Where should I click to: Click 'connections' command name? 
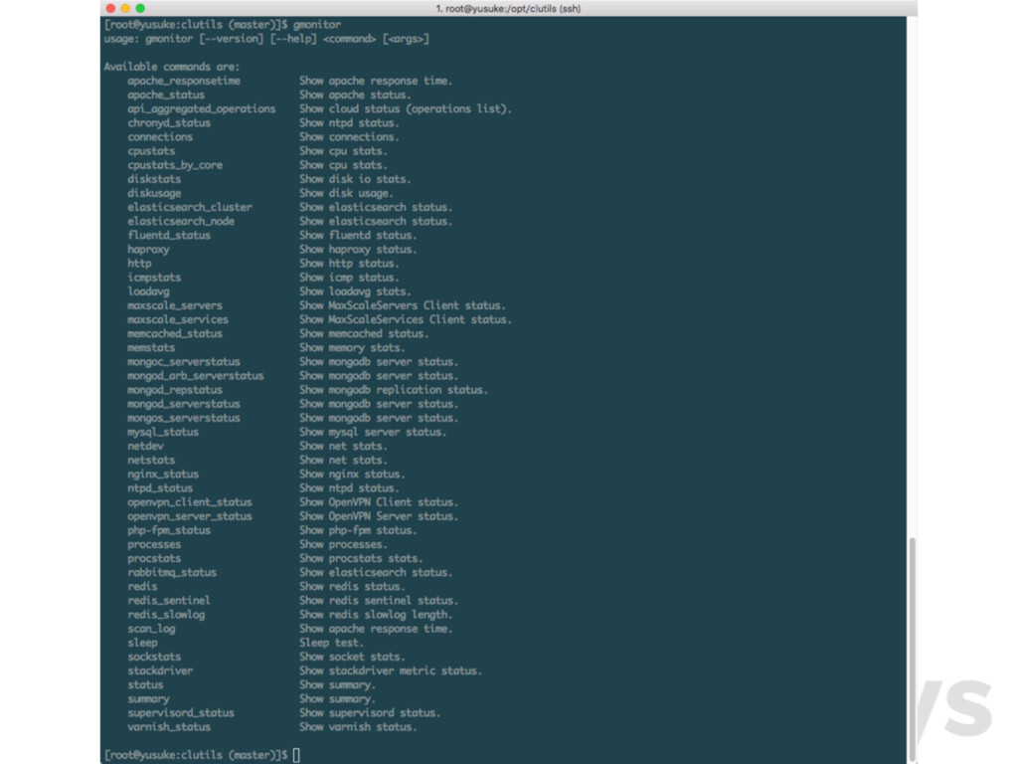tap(160, 137)
